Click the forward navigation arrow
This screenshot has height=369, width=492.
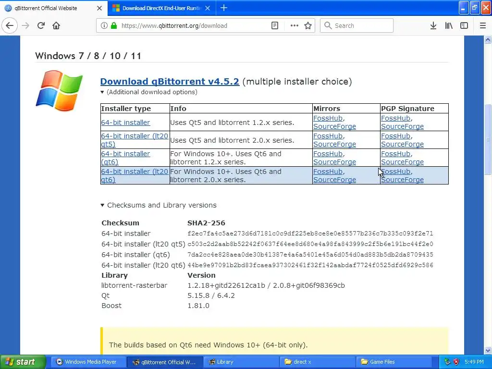pyautogui.click(x=26, y=26)
